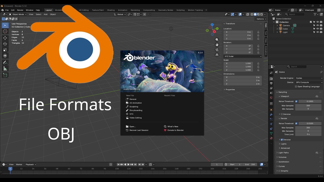Click the pan view hand icon
Screen dimensions: 324x182
tap(217, 45)
